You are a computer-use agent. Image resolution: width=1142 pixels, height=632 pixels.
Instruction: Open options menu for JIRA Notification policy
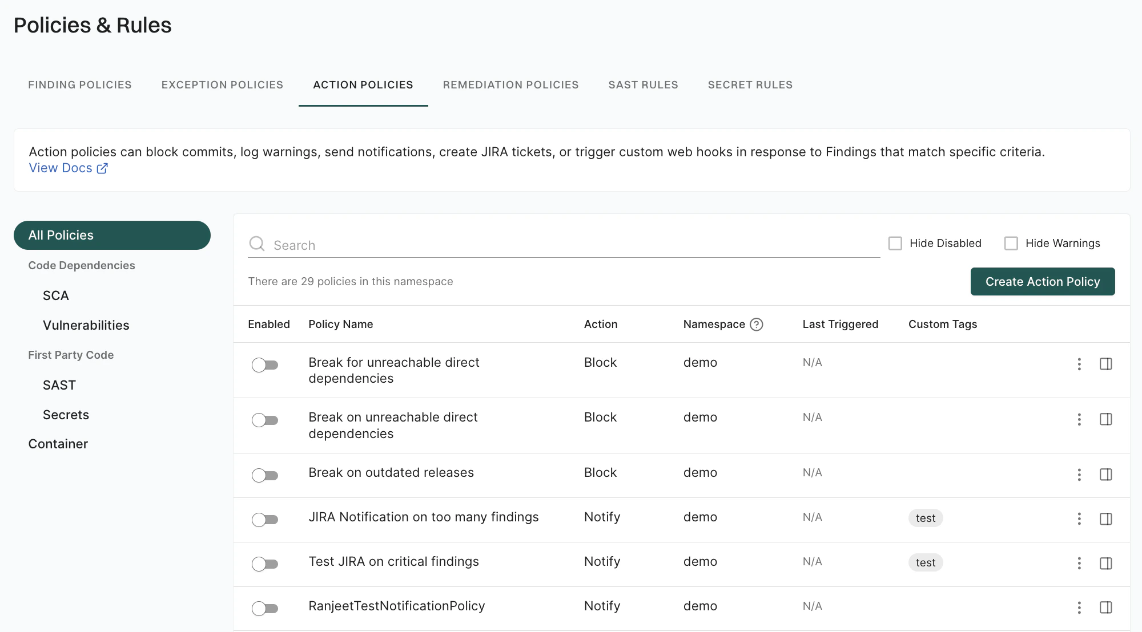coord(1079,519)
